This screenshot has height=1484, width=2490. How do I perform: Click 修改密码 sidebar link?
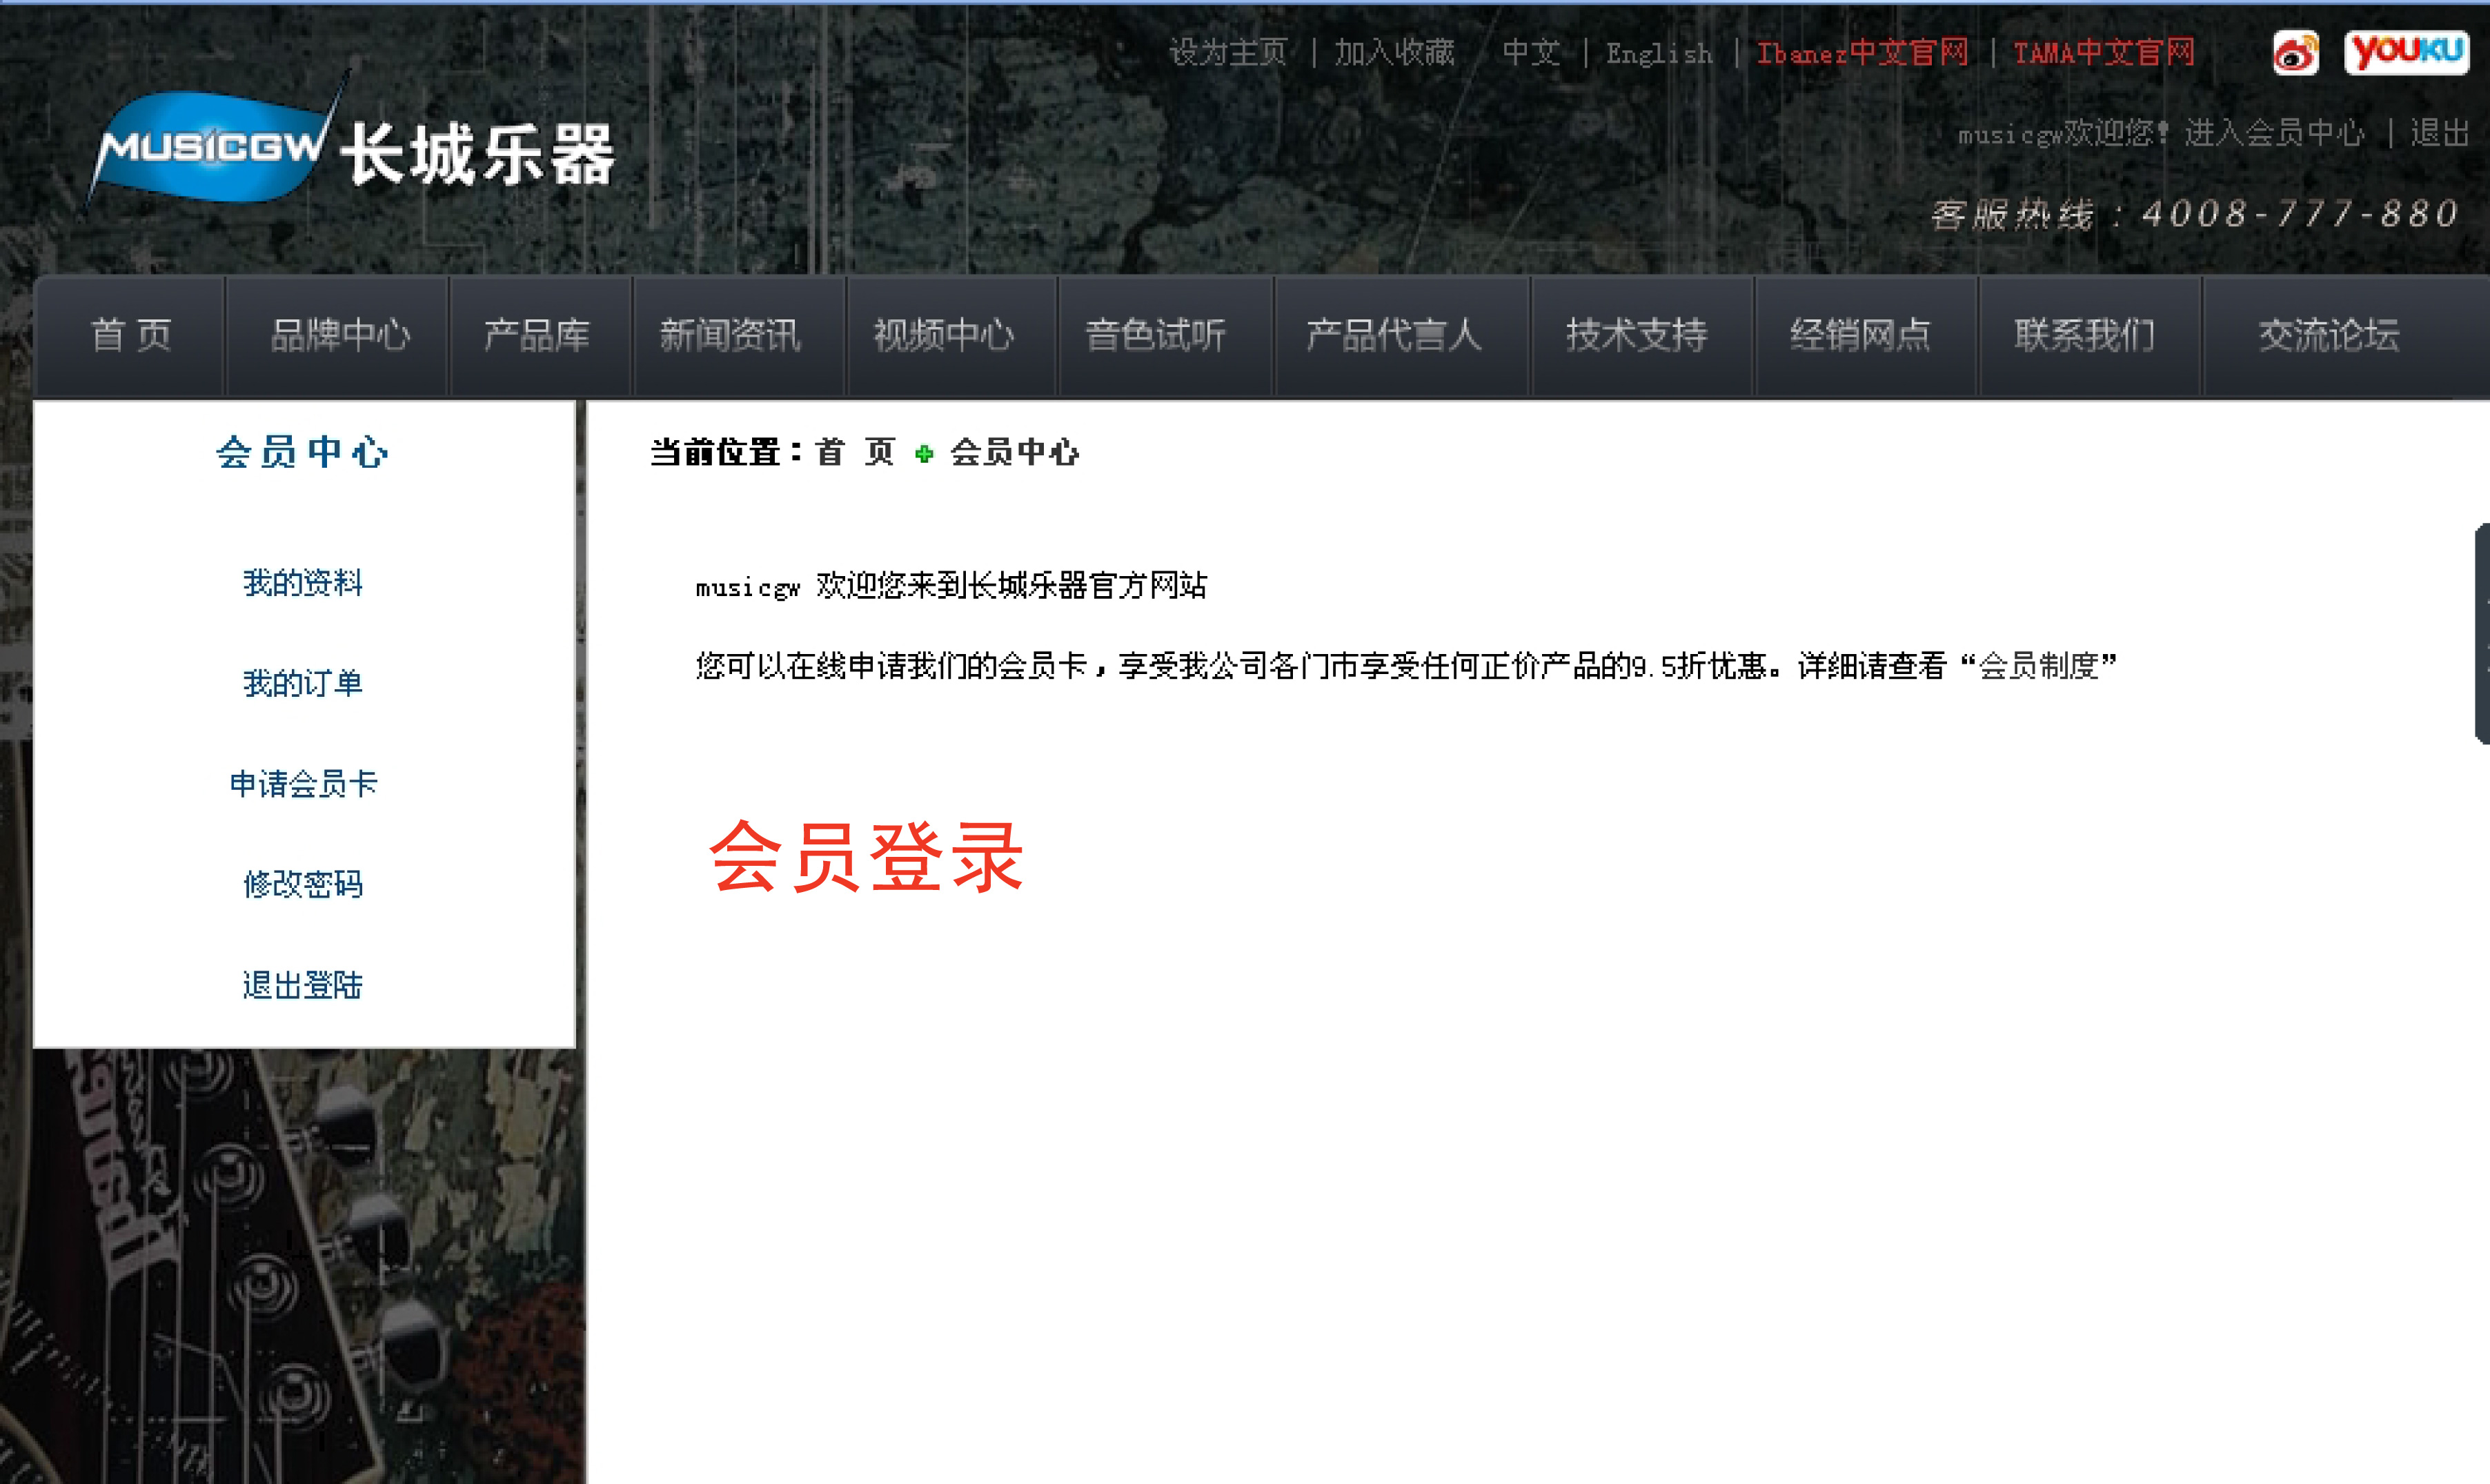303,885
